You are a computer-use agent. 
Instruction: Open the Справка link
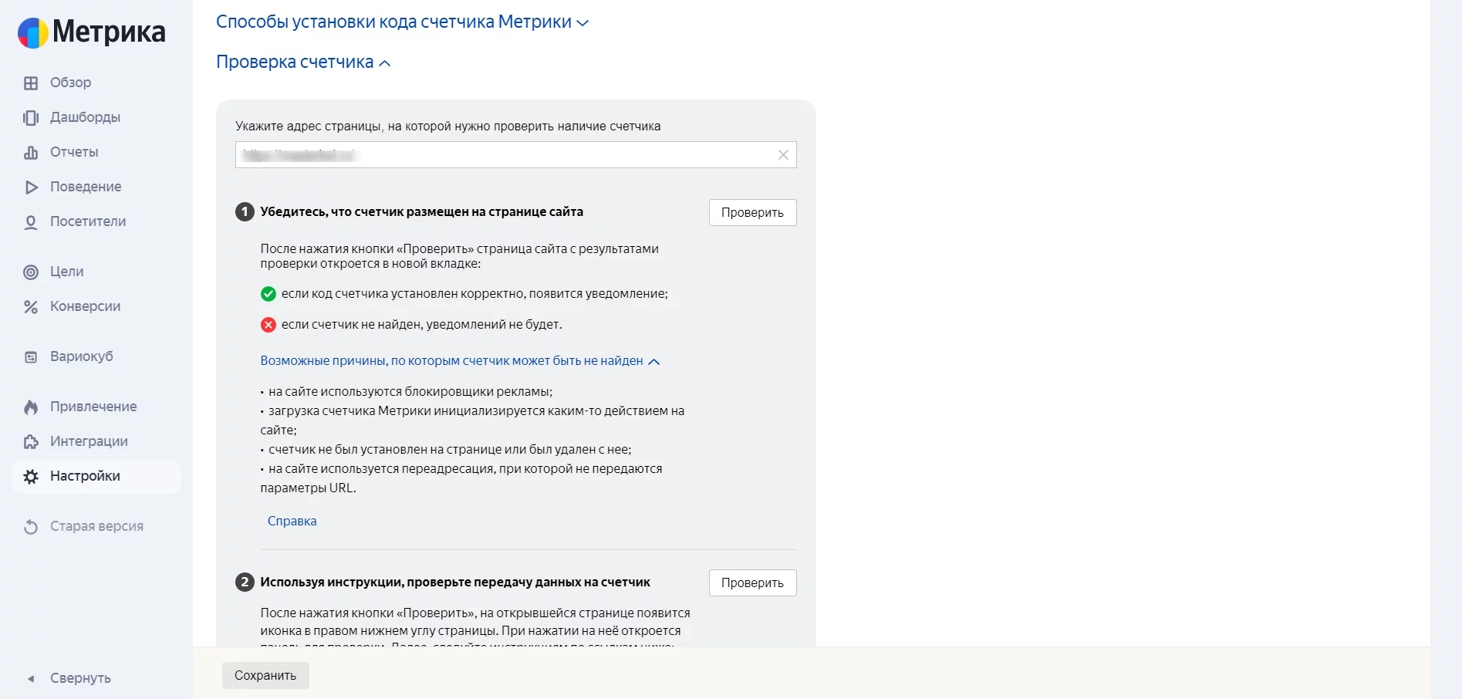coord(292,522)
